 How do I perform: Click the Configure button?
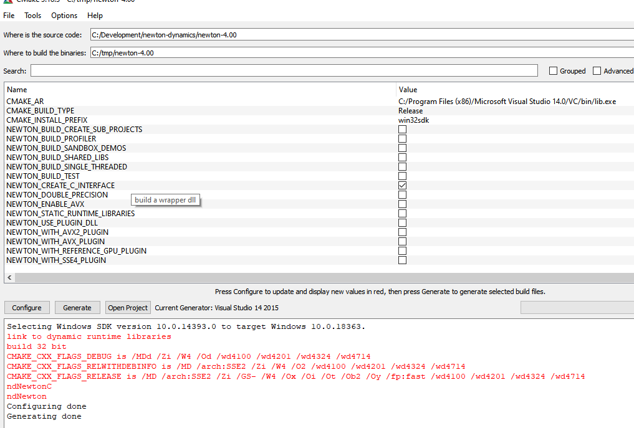[27, 308]
